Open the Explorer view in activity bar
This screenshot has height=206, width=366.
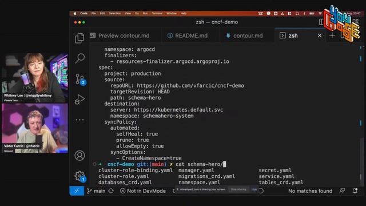coord(79,38)
